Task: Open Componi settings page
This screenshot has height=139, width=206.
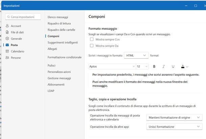Action: 53,36
